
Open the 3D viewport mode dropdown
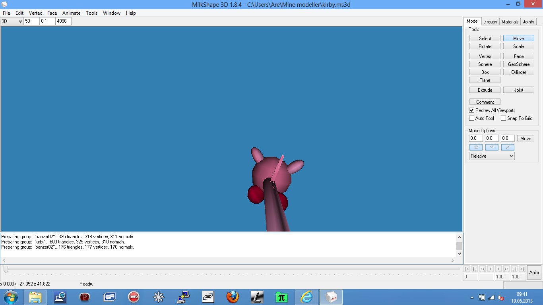coord(12,21)
